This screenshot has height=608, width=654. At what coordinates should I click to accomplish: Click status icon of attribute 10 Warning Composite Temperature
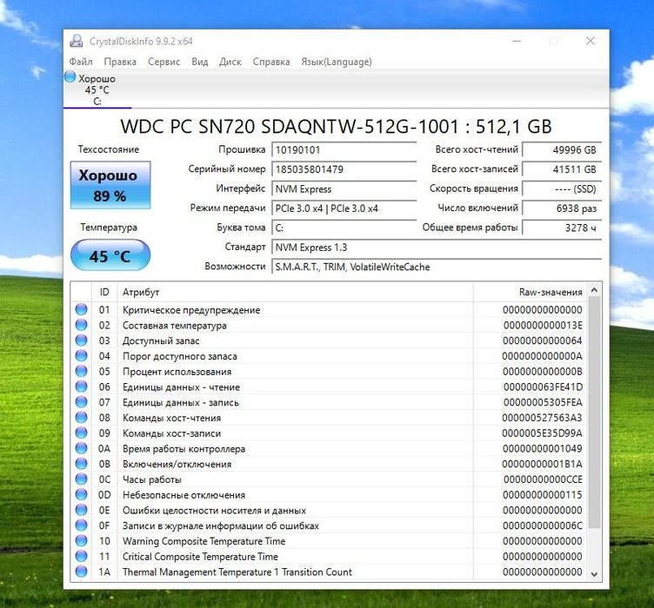tap(82, 541)
